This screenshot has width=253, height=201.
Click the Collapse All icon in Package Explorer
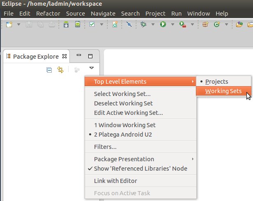tap(49, 70)
